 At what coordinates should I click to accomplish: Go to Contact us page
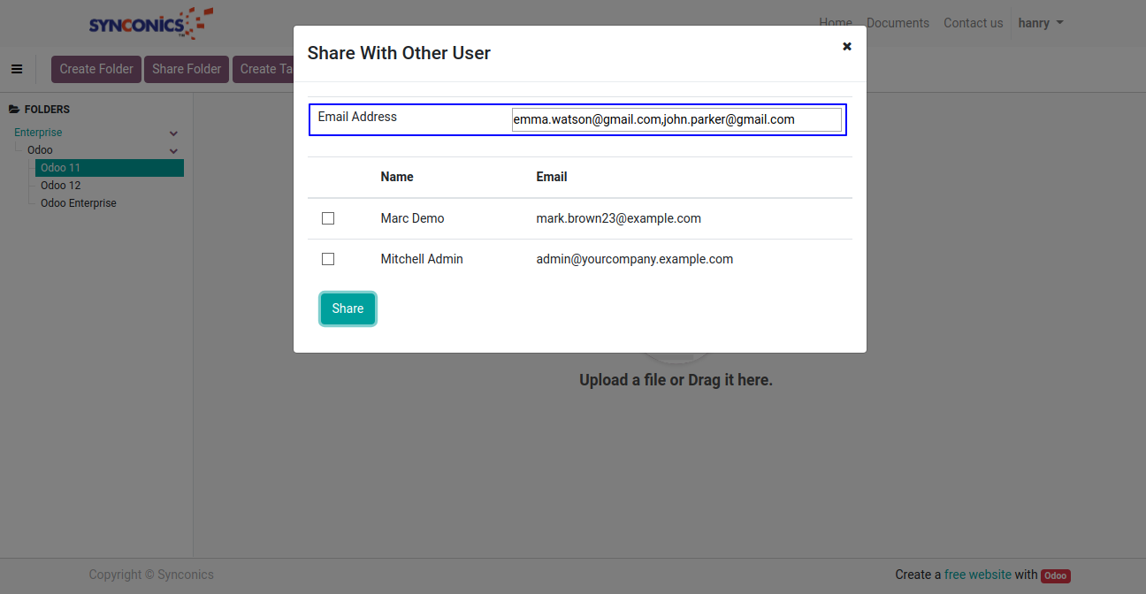(973, 23)
